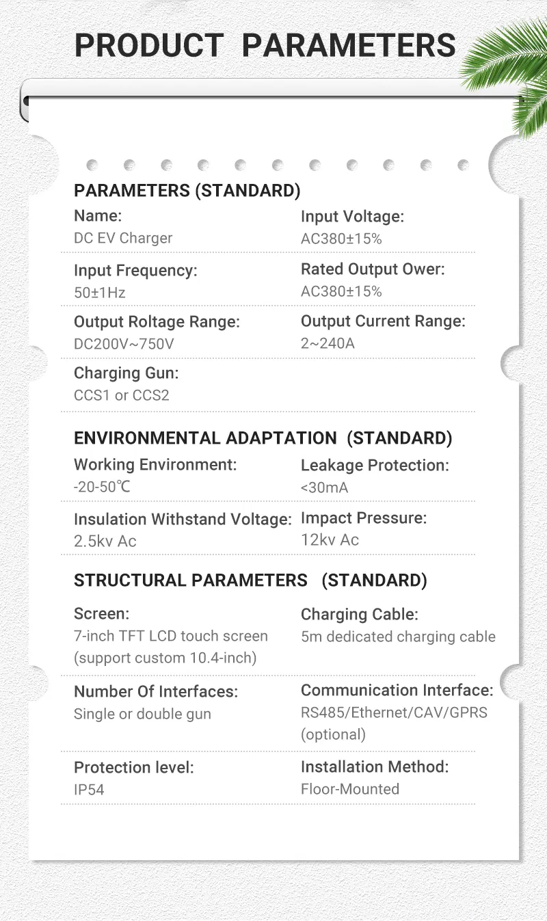Click the PRODUCT PARAMETERS title
547x921 pixels.
[265, 46]
